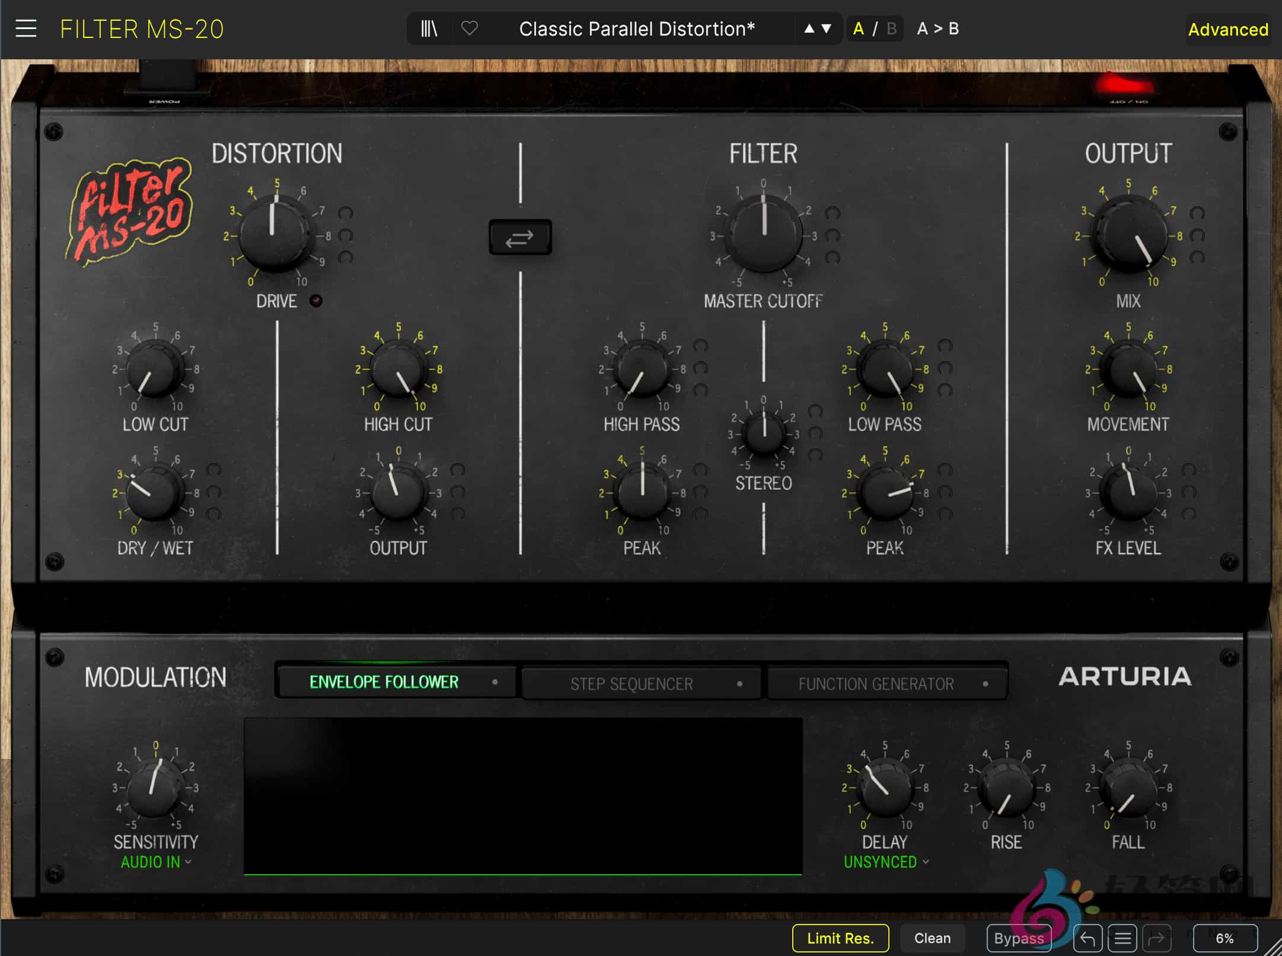Flip the red power switch
This screenshot has height=956, width=1282.
(1124, 84)
